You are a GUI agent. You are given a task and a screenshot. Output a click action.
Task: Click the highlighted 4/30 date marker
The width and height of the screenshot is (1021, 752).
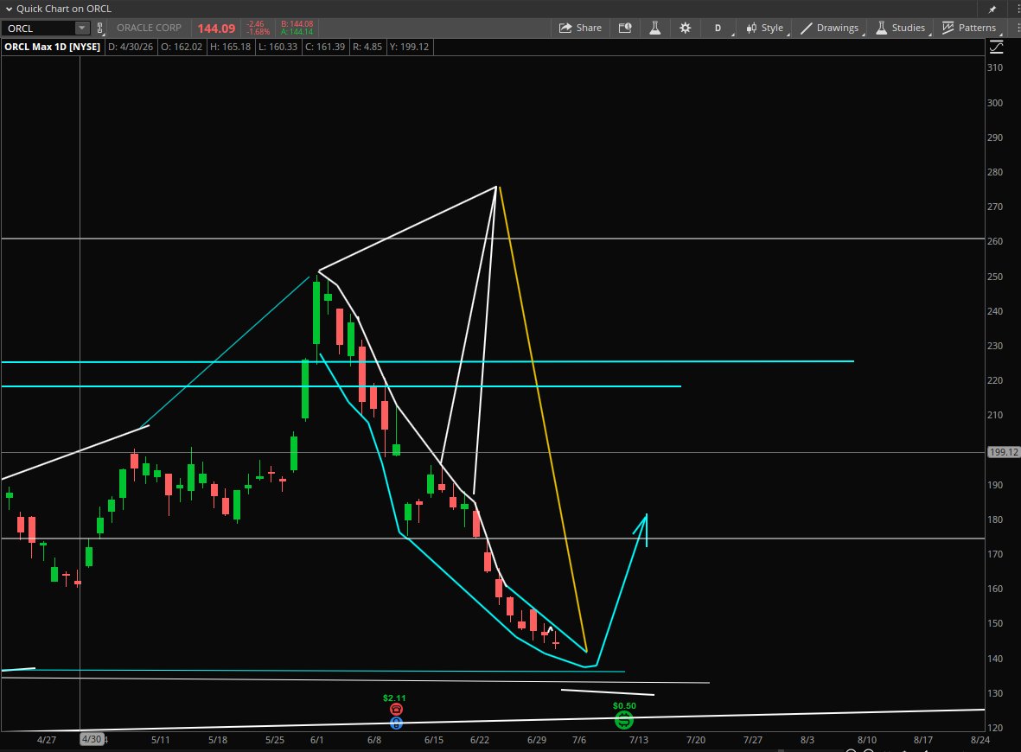[x=92, y=740]
